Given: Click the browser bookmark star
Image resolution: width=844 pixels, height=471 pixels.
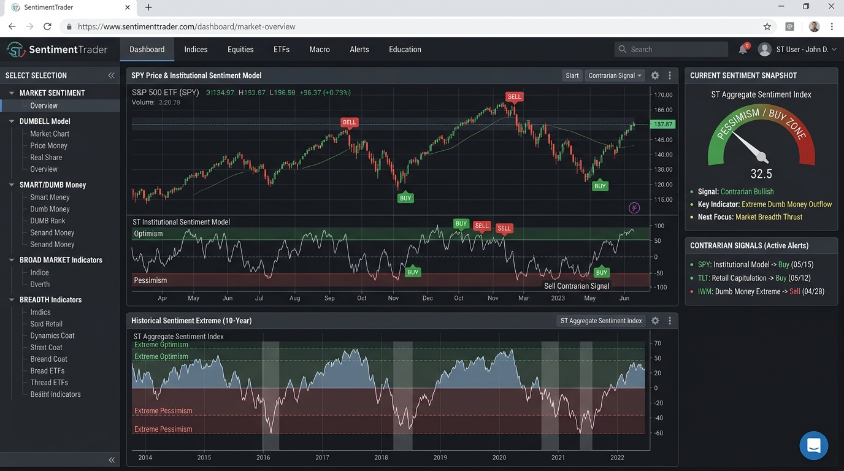Looking at the screenshot, I should point(767,26).
